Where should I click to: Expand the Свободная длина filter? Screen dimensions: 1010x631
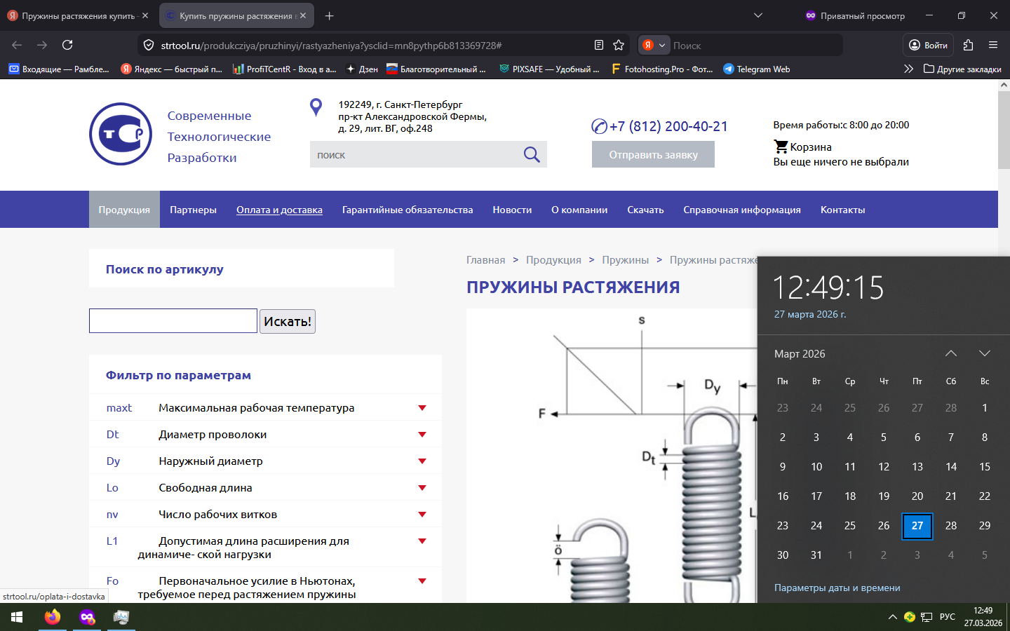422,488
